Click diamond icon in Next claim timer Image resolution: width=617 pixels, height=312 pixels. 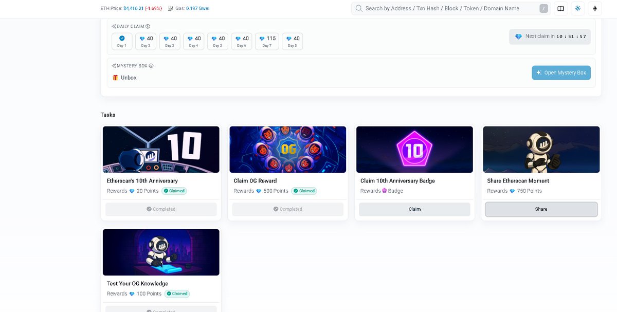518,36
